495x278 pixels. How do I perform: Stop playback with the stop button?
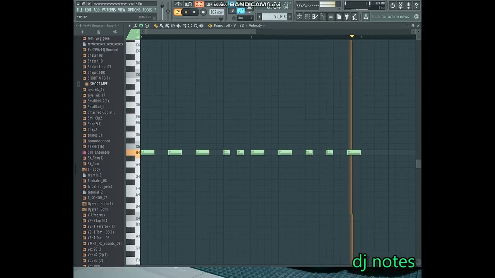194,12
